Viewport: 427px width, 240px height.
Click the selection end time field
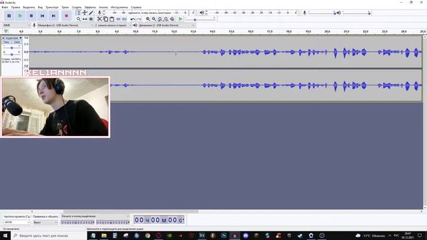pos(113,222)
